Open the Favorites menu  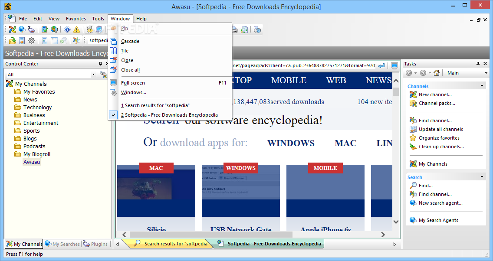(76, 19)
